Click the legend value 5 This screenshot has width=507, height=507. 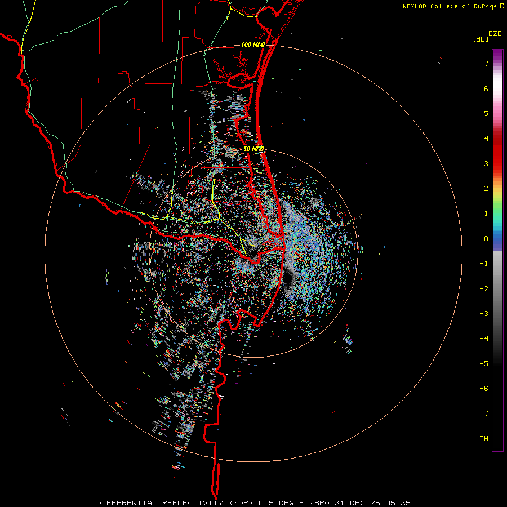486,113
